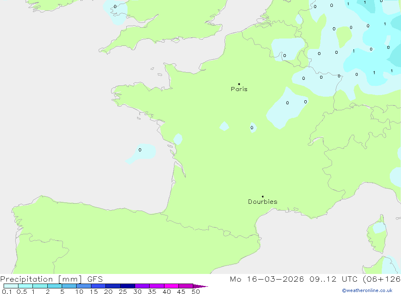Screen dimensions: 401x294
Task: Click the above-50 arrow tip of legend
Action: coord(200,286)
